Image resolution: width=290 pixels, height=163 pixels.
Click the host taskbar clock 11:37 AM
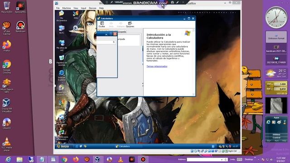tap(281, 159)
